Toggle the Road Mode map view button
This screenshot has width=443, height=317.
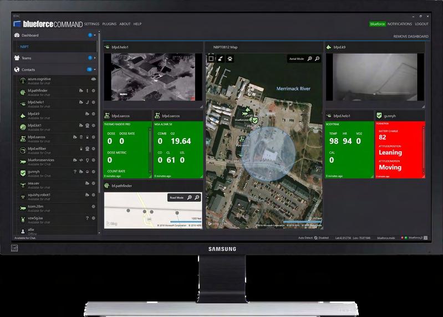176,198
